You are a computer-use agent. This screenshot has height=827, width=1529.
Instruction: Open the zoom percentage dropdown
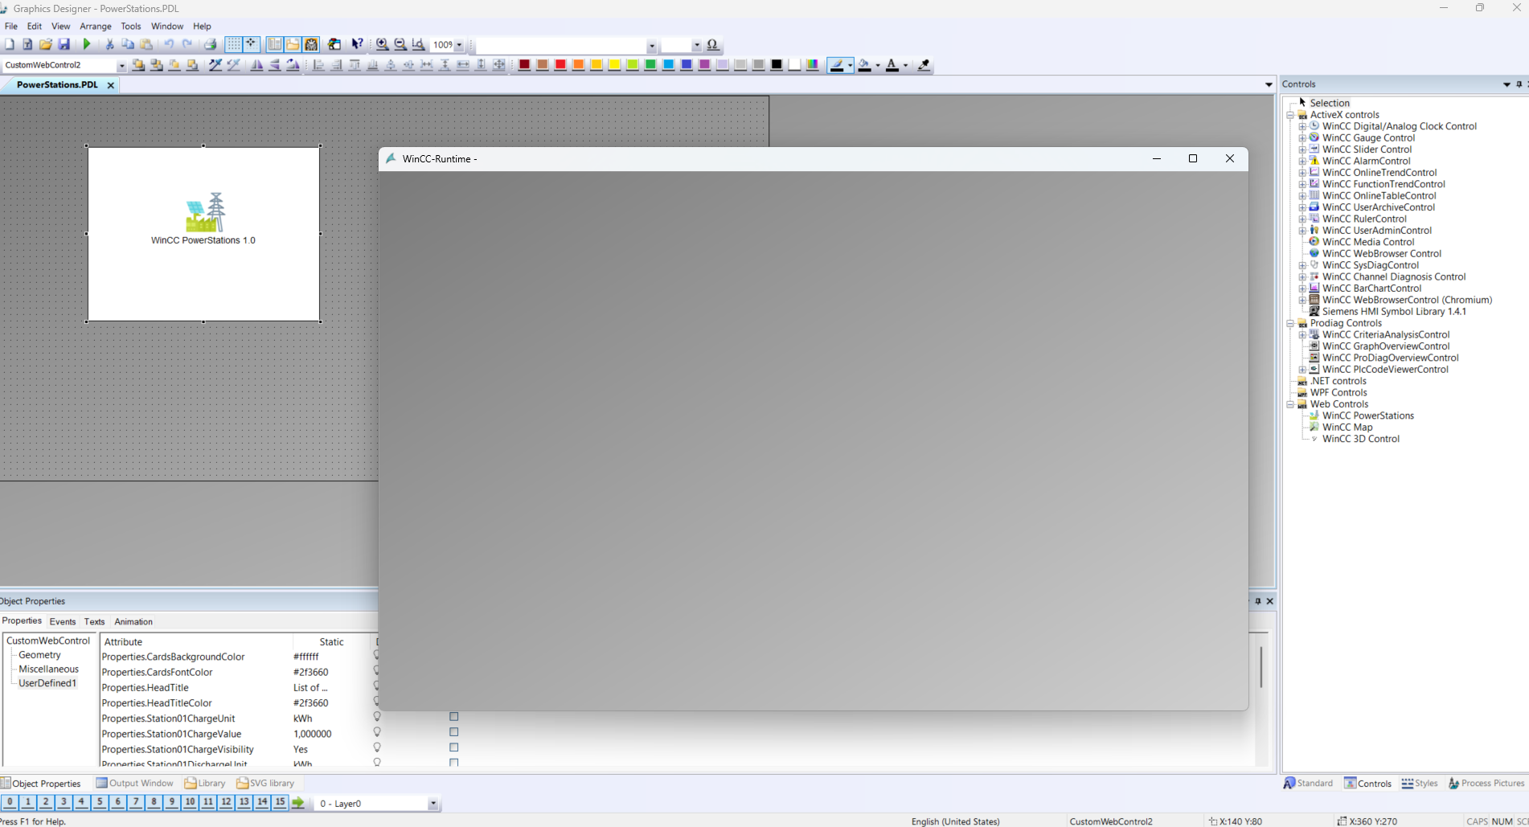(x=459, y=46)
